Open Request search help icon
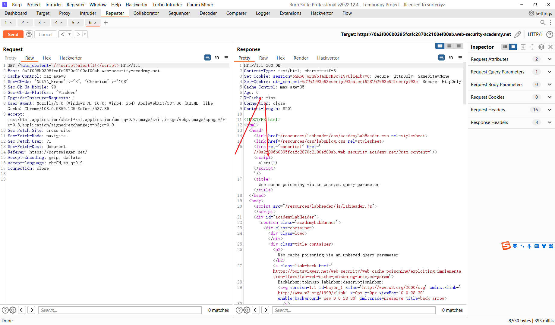This screenshot has width=555, height=325. pos(5,310)
